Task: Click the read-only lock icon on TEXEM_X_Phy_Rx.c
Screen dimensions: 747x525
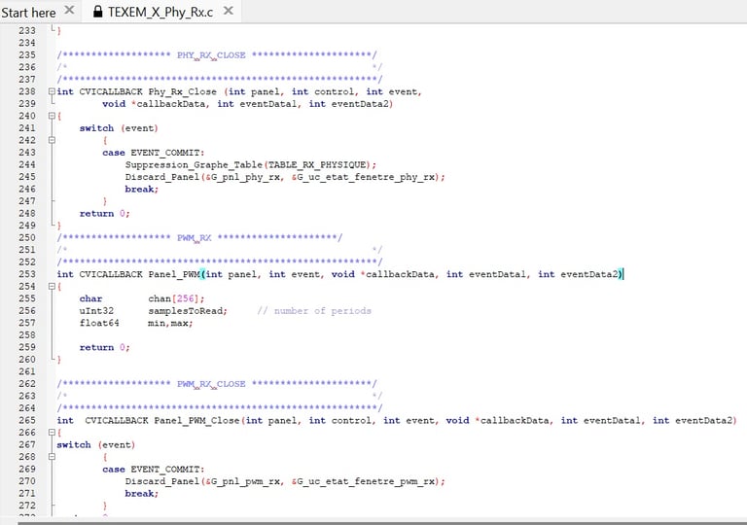Action: pos(97,12)
